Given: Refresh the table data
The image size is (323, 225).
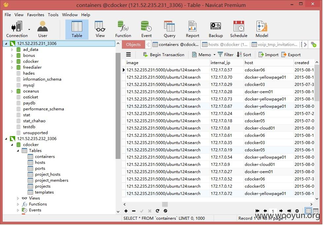Looking at the screenshot, I should [158, 211].
